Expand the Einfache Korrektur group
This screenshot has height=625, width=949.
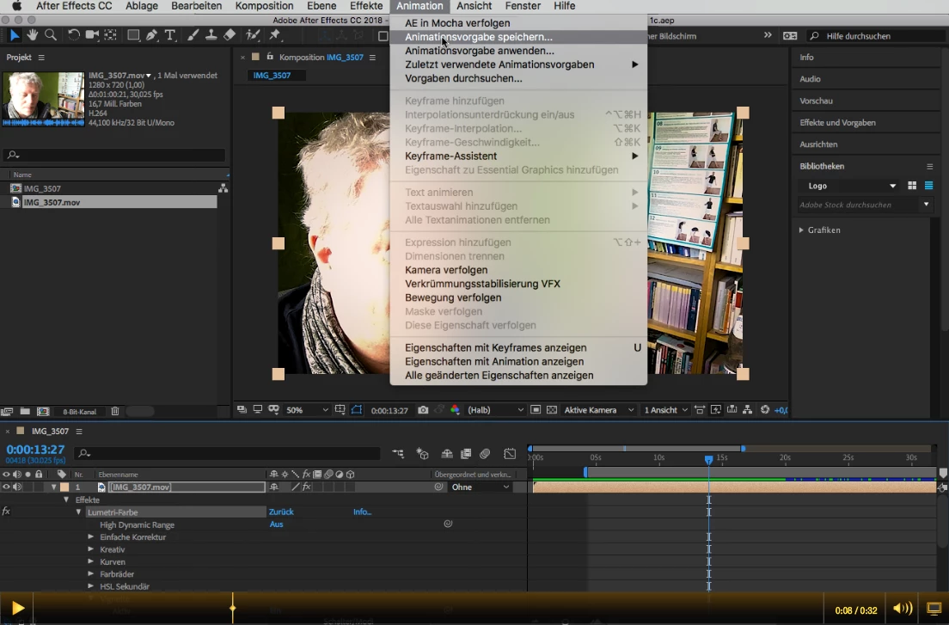point(91,536)
